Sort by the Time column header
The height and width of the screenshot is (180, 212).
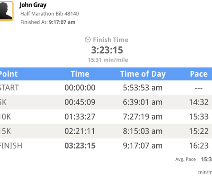(80, 74)
